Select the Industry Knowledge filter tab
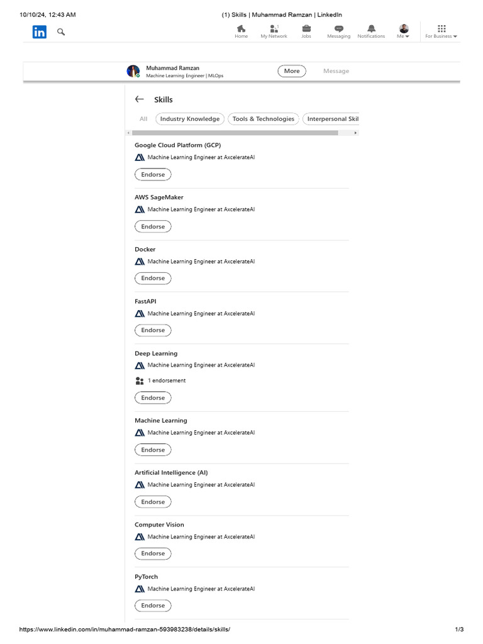 click(x=190, y=119)
